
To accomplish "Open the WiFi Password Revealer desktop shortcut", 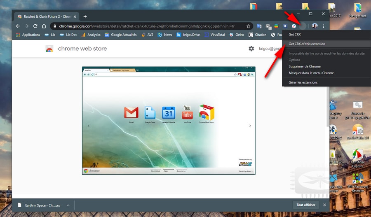I will [357, 182].
